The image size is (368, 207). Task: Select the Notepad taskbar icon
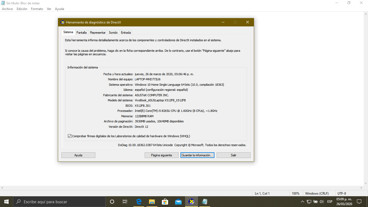(x=204, y=202)
